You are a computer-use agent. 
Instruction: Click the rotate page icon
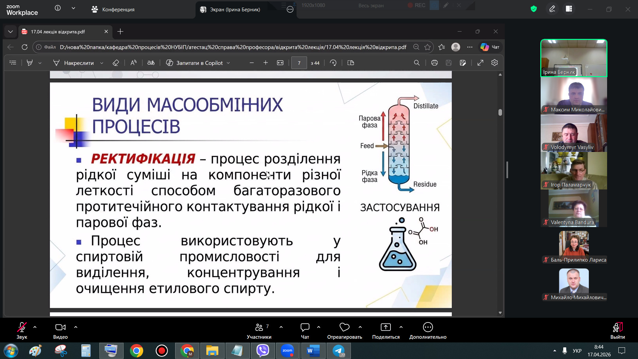[333, 63]
